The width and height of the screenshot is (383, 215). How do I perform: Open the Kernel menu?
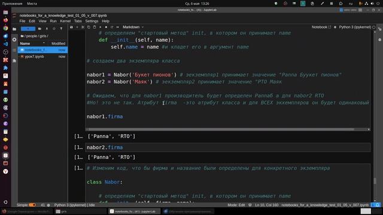point(65,21)
